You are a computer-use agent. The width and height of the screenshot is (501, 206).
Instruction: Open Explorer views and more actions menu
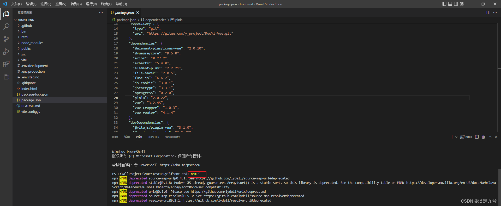pyautogui.click(x=101, y=13)
